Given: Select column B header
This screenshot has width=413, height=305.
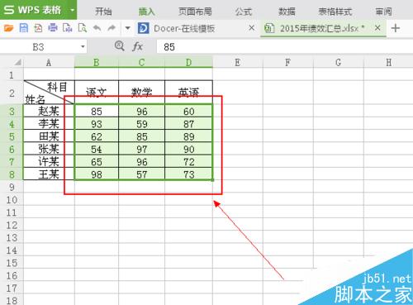Looking at the screenshot, I should pyautogui.click(x=97, y=63).
